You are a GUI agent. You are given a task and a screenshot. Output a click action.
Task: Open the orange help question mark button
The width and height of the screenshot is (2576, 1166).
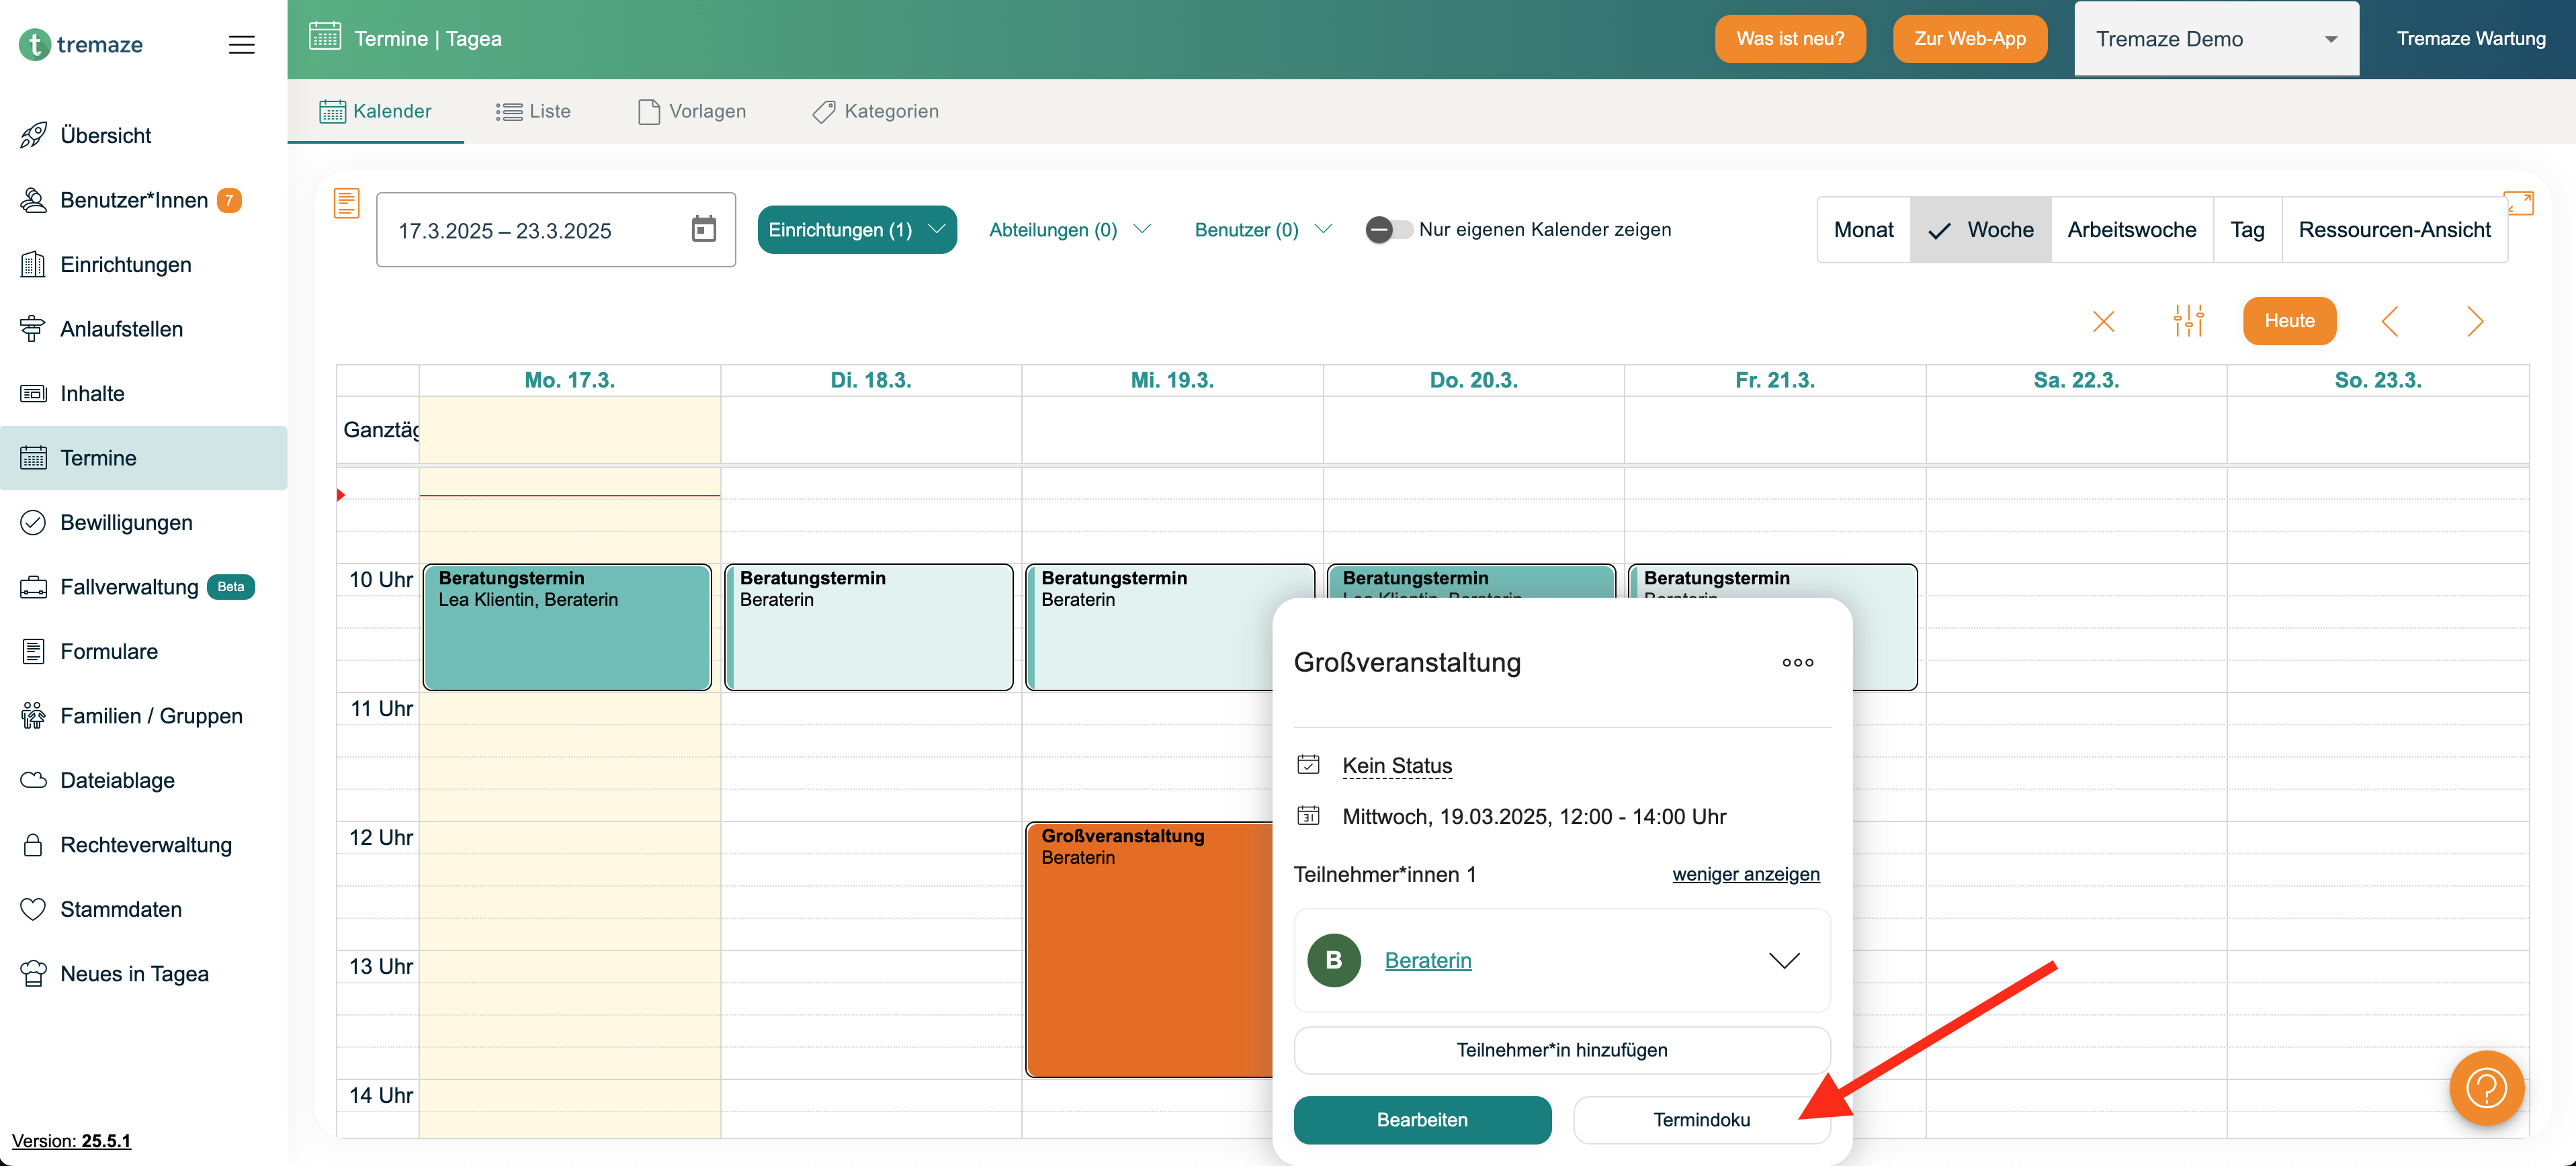(2486, 1088)
